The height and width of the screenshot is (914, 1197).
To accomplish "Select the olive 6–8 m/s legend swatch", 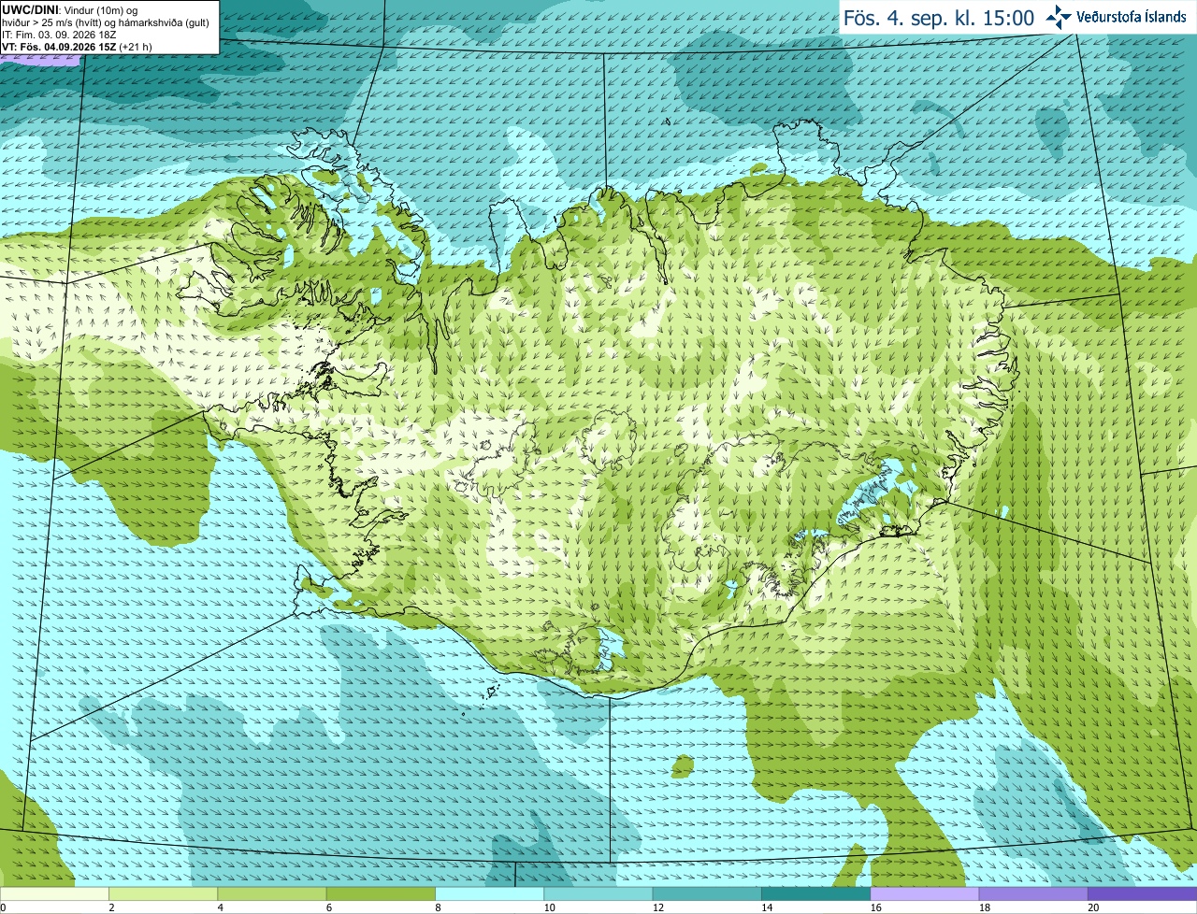I will coord(382,893).
